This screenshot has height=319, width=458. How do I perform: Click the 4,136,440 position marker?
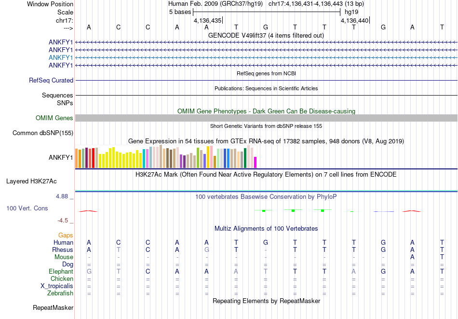(x=355, y=20)
